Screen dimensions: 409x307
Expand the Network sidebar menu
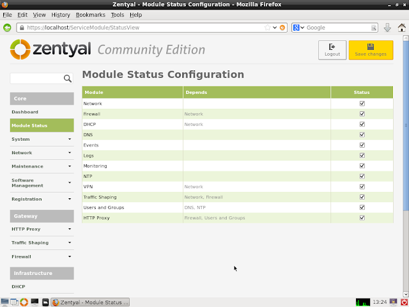point(42,153)
